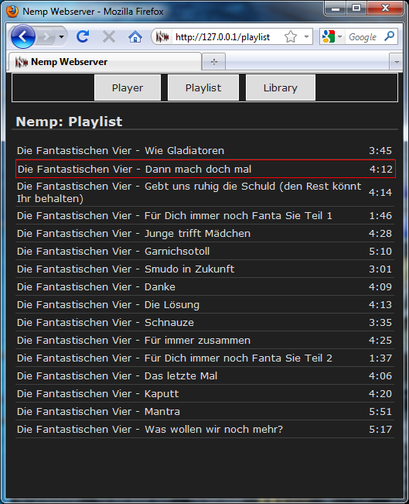This screenshot has width=409, height=504.
Task: Go back with Firefox back arrow
Action: coord(22,36)
